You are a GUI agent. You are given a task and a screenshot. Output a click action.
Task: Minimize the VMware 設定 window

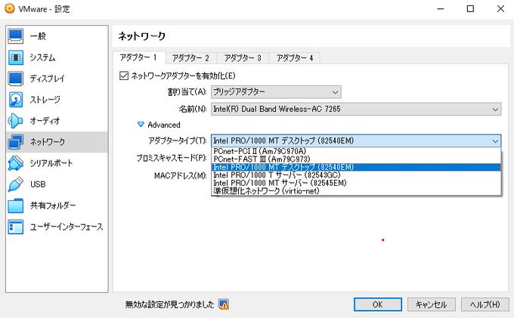pyautogui.click(x=440, y=9)
